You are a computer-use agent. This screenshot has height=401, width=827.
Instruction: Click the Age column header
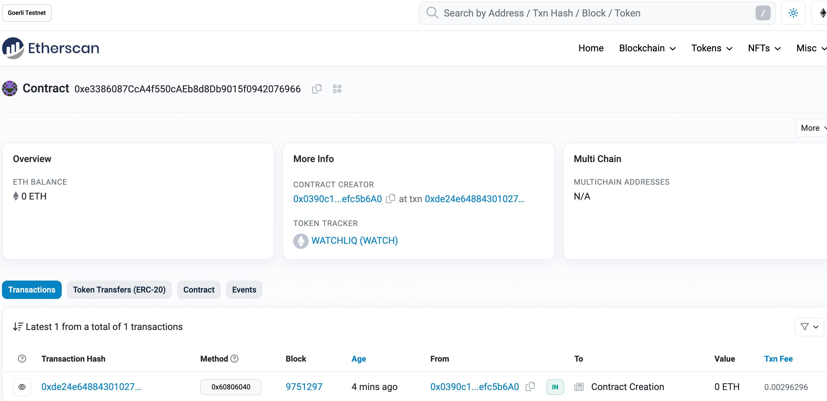click(359, 359)
